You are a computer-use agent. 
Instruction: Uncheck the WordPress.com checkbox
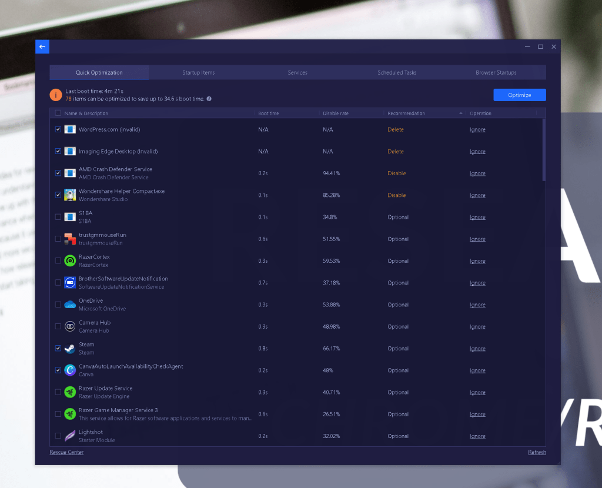58,129
